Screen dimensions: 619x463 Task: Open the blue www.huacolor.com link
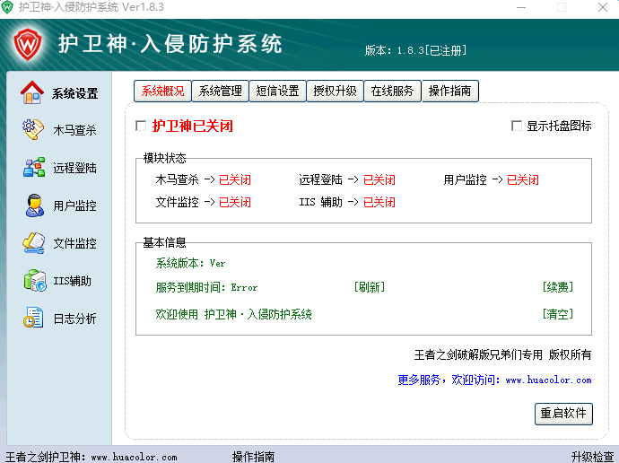pyautogui.click(x=548, y=380)
